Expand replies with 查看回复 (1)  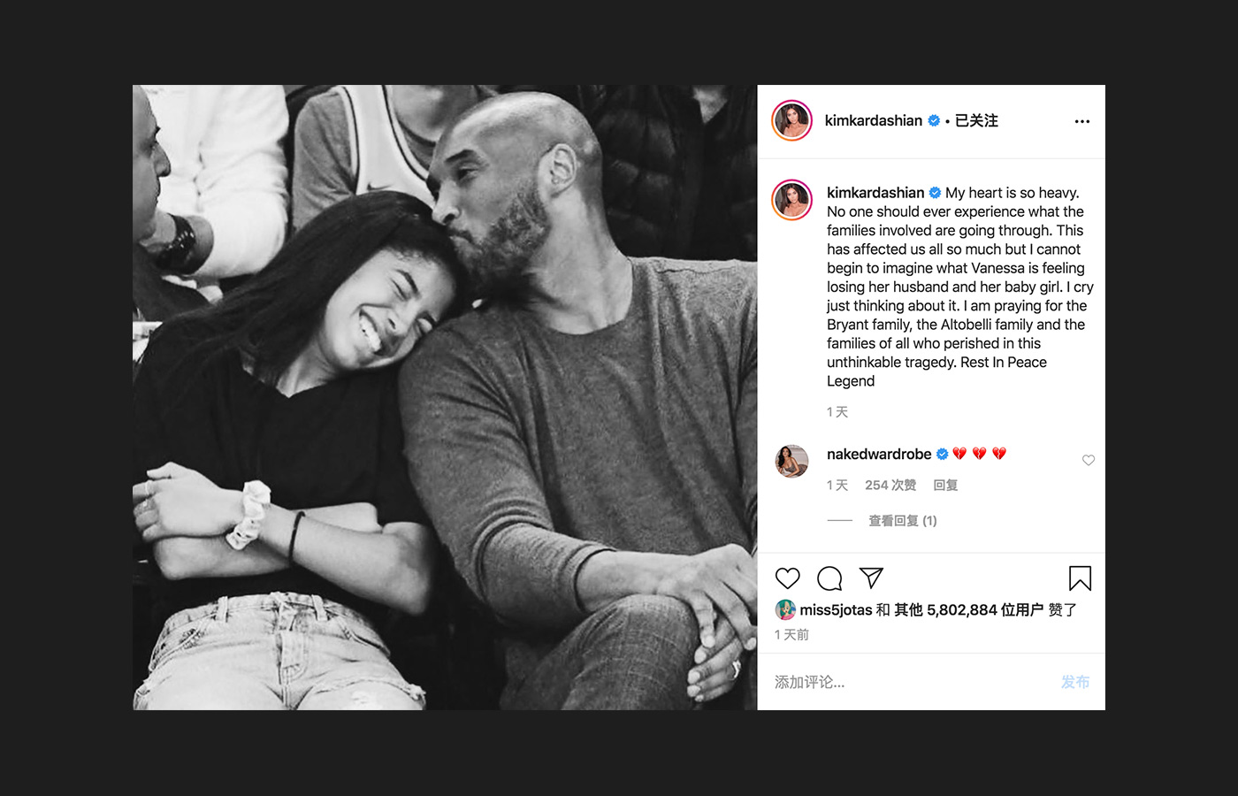click(902, 520)
